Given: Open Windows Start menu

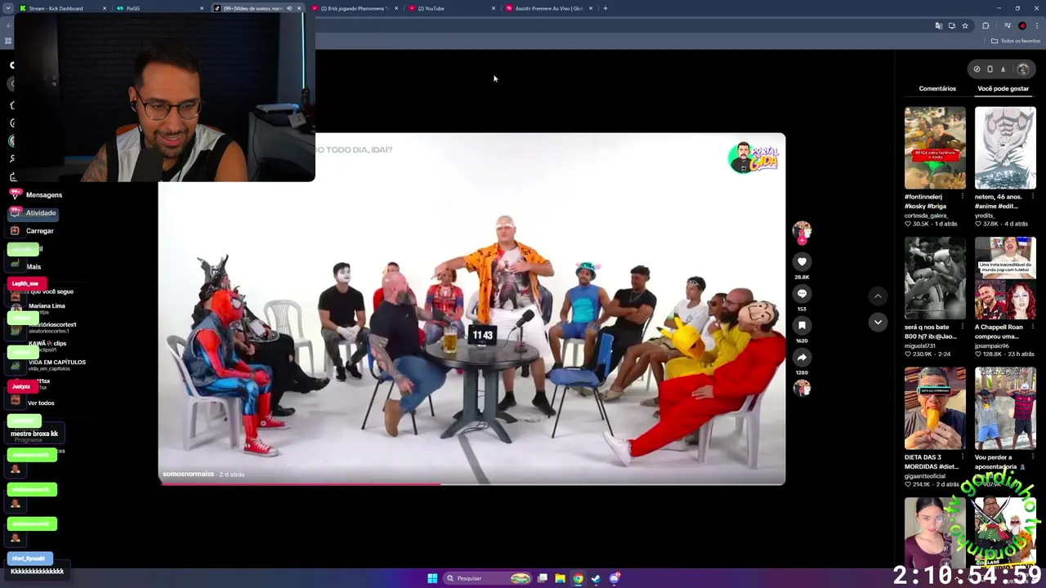Looking at the screenshot, I should pyautogui.click(x=432, y=578).
